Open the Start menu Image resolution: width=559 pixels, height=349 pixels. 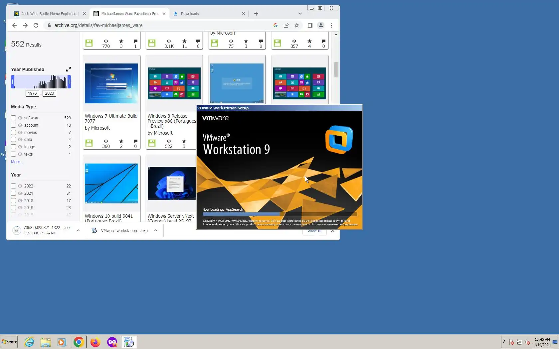coord(9,342)
